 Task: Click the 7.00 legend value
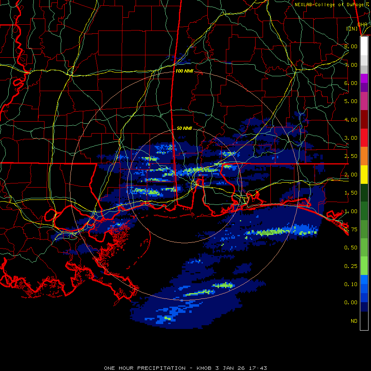(351, 65)
